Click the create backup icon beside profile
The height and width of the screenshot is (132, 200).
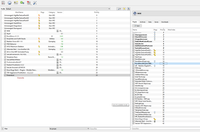[x=129, y=9]
